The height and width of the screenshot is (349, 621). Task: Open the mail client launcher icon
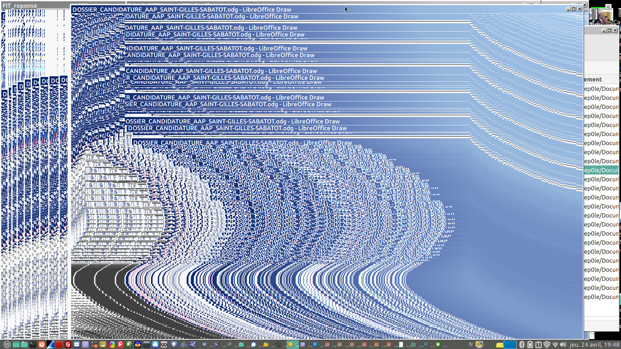tap(77, 344)
